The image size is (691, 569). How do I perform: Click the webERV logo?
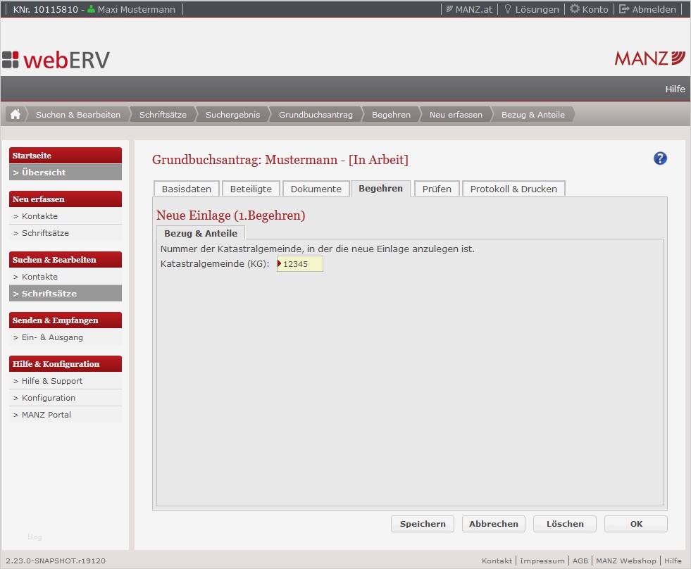[x=56, y=60]
